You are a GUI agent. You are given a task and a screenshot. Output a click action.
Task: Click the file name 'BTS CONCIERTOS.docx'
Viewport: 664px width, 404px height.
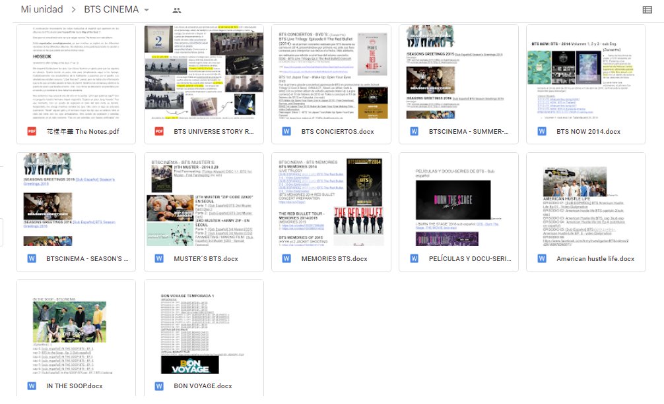(337, 132)
